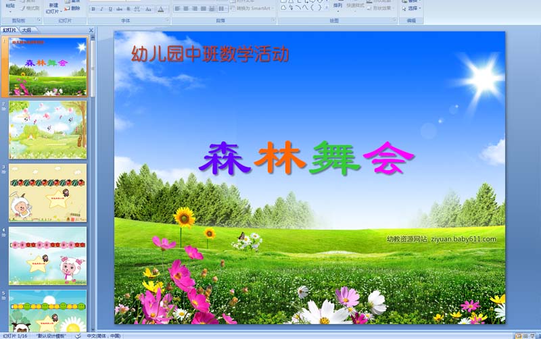Click the 森林舞会 WordArt text
The height and width of the screenshot is (339, 541).
coord(306,158)
